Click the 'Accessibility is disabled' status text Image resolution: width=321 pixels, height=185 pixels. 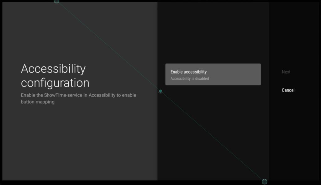tap(189, 79)
